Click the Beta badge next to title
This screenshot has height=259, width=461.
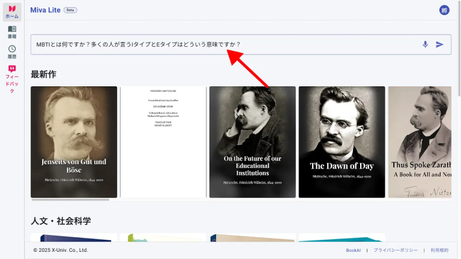(x=70, y=10)
